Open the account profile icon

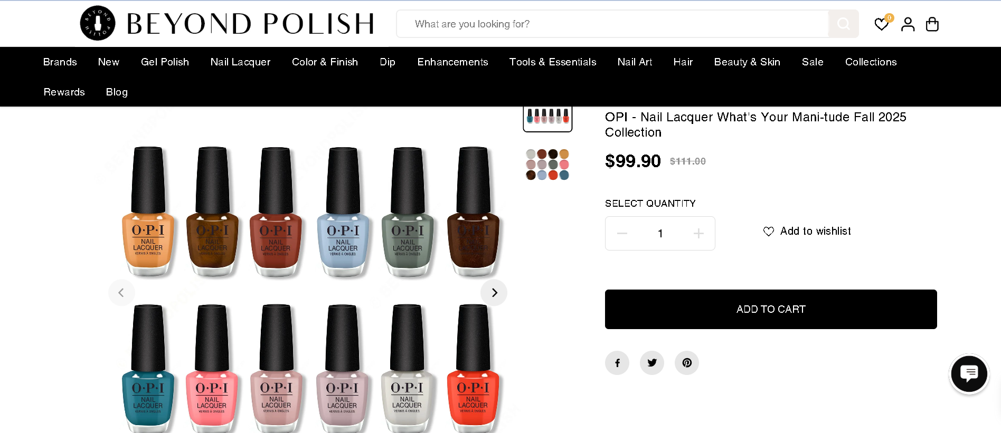908,24
